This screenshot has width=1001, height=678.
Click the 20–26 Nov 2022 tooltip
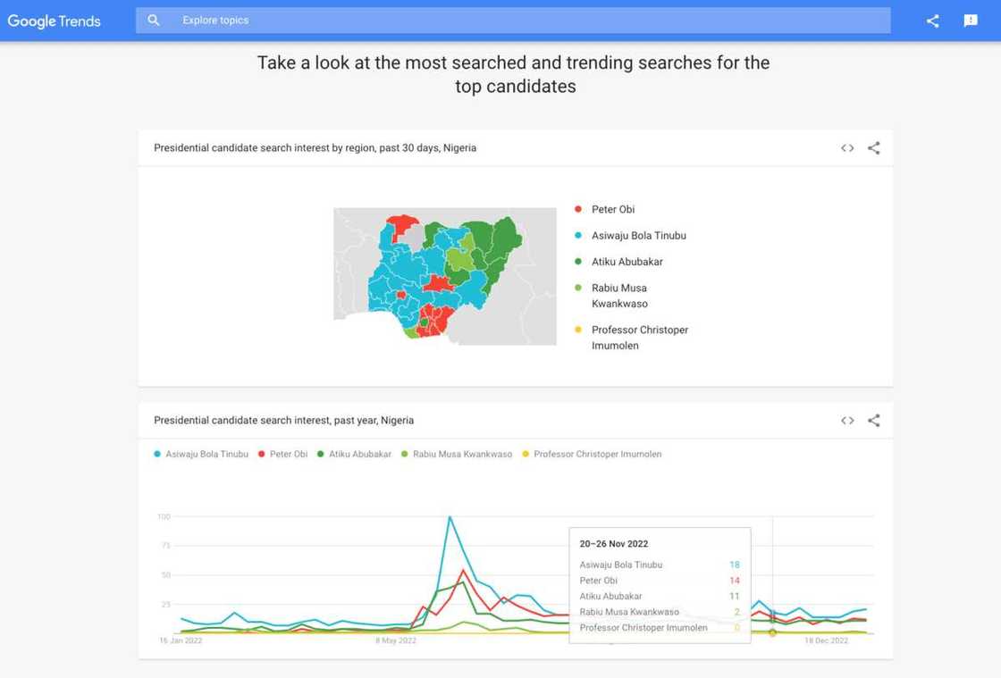tap(660, 585)
